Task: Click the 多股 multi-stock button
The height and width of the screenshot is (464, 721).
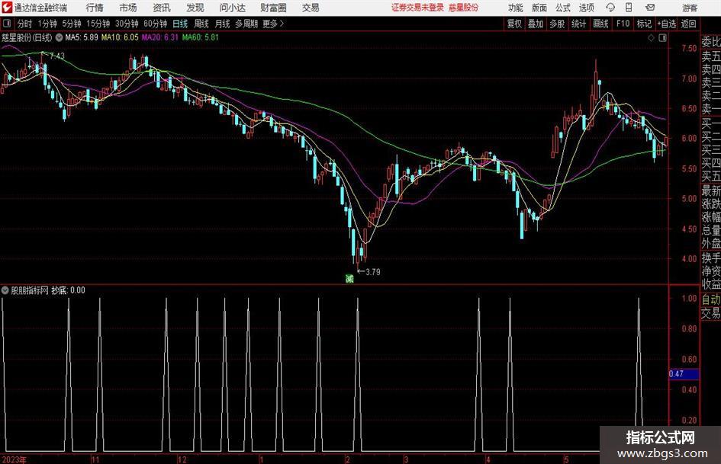Action: [557, 24]
